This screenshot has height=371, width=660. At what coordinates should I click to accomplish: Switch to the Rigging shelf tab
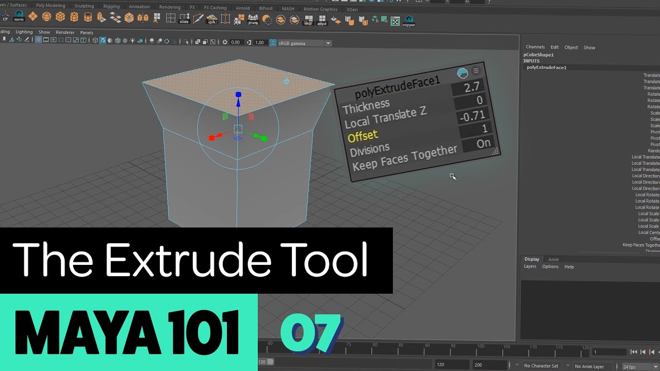tap(111, 7)
